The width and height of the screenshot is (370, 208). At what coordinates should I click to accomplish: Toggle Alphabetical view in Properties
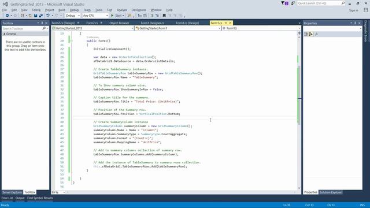tap(310, 34)
